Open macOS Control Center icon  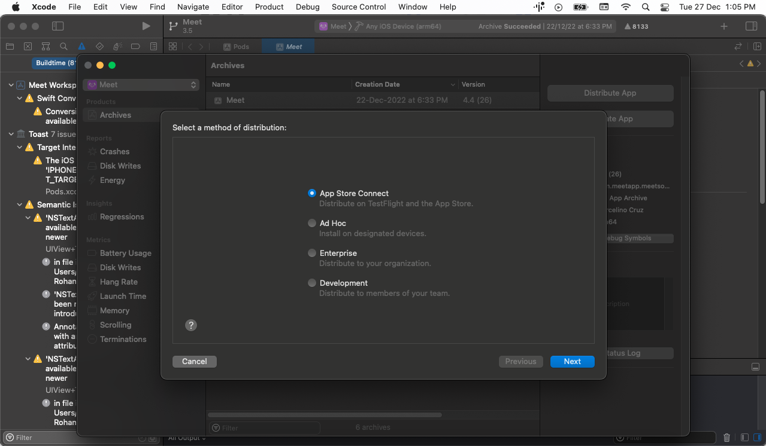tap(665, 7)
